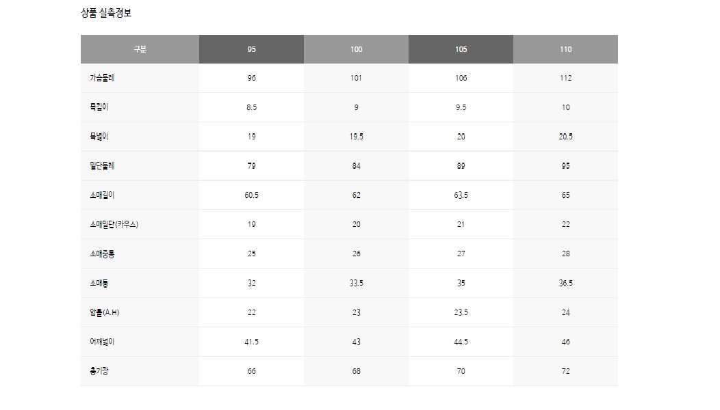This screenshot has height=410, width=720.
Task: Click the 44.5 shoulder width value
Action: (x=461, y=342)
